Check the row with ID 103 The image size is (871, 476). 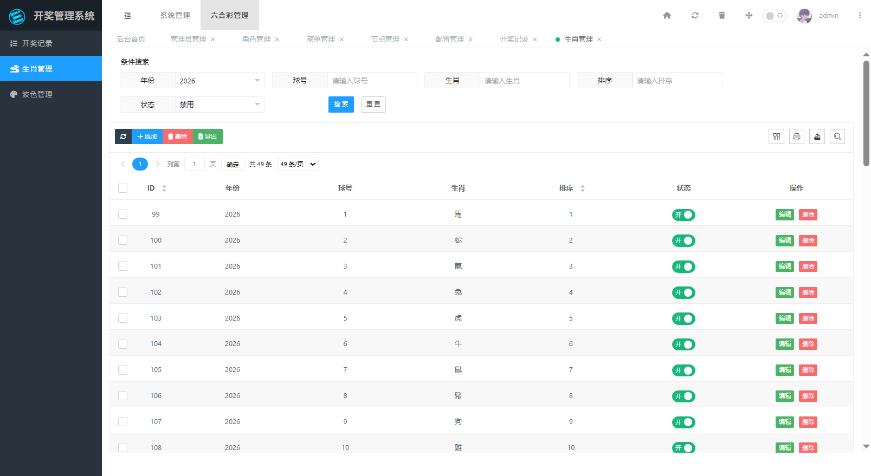[123, 318]
